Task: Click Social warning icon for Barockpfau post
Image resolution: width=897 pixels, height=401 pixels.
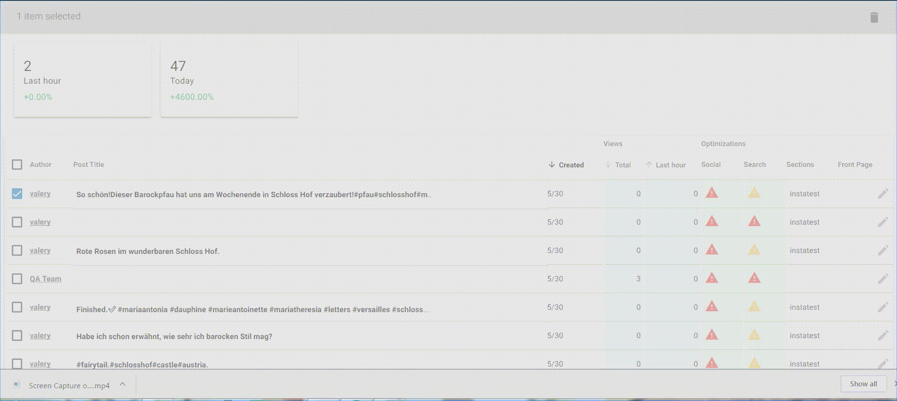Action: tap(712, 193)
